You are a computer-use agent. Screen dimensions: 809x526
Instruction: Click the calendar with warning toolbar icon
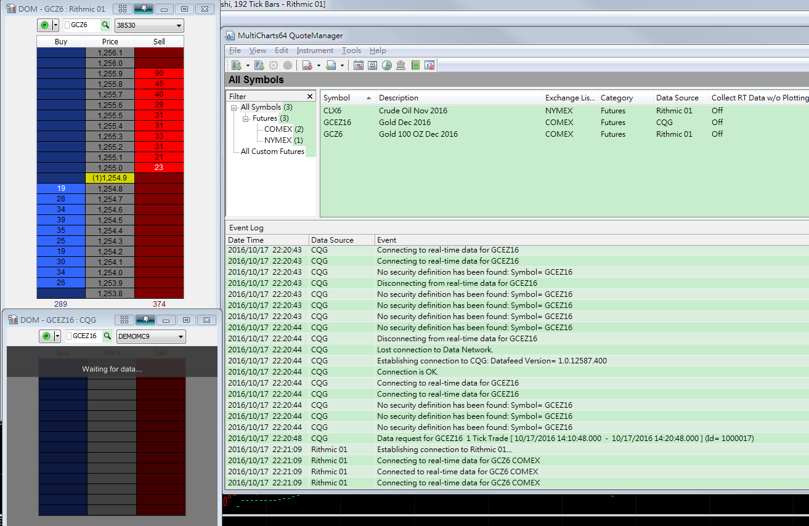coord(429,65)
